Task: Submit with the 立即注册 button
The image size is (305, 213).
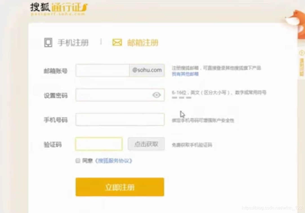Action: 120,187
